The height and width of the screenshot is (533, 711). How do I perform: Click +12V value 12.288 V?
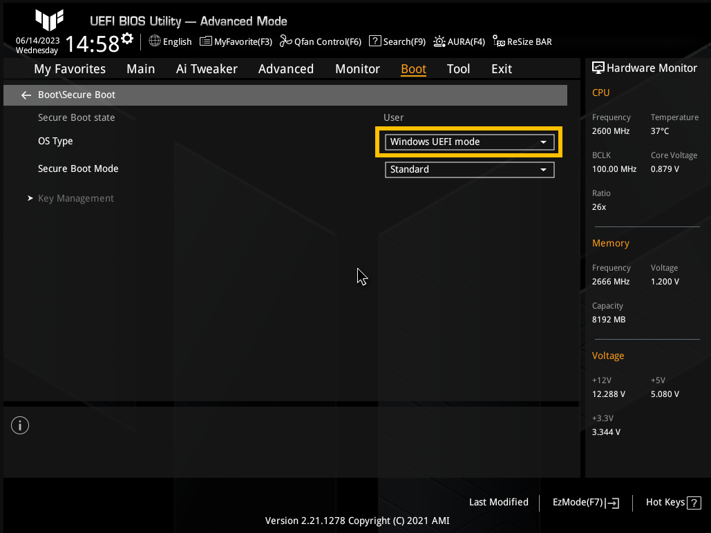(x=609, y=394)
